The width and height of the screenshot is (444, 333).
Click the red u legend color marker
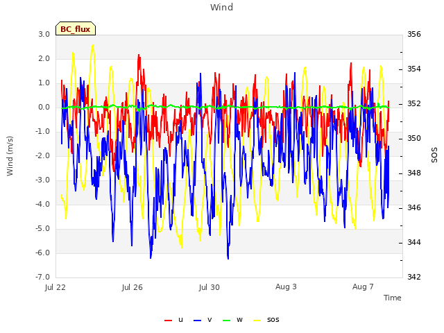(168, 321)
